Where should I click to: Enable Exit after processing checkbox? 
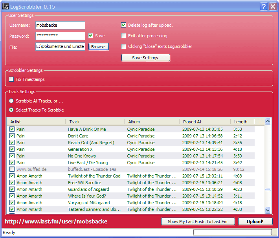click(x=123, y=36)
